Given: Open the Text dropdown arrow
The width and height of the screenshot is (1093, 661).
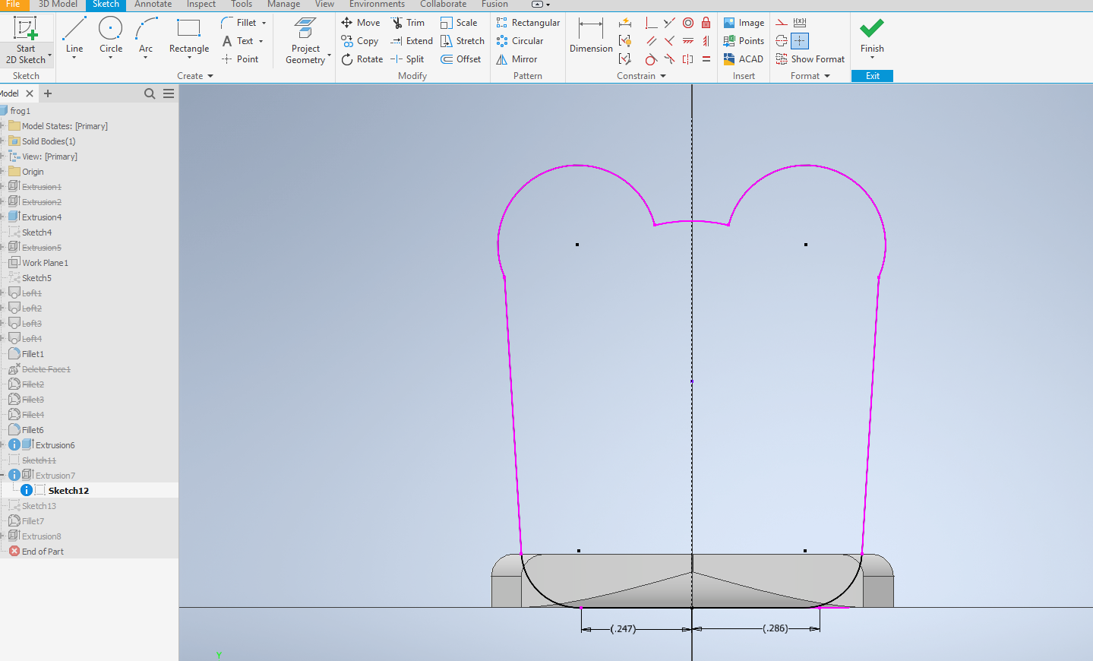Looking at the screenshot, I should point(261,41).
